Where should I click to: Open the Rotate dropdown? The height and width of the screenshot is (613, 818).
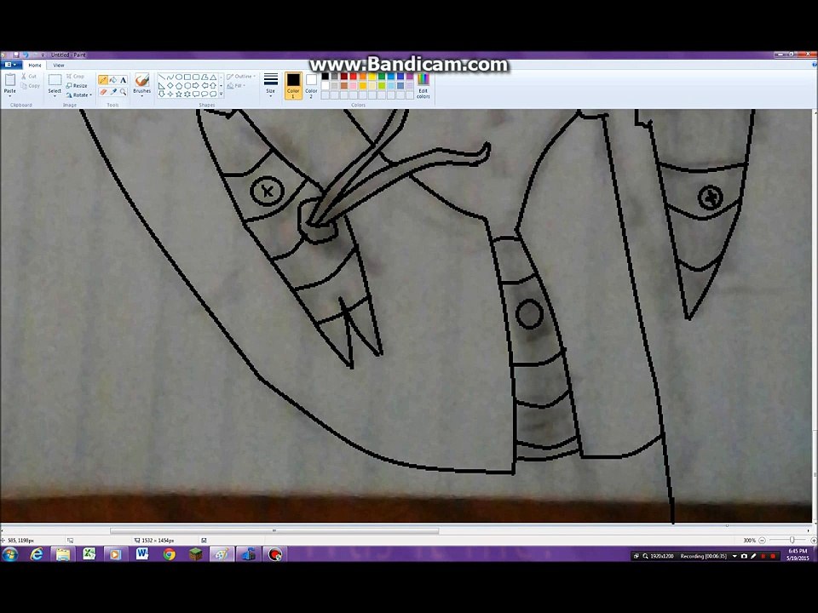[x=78, y=95]
